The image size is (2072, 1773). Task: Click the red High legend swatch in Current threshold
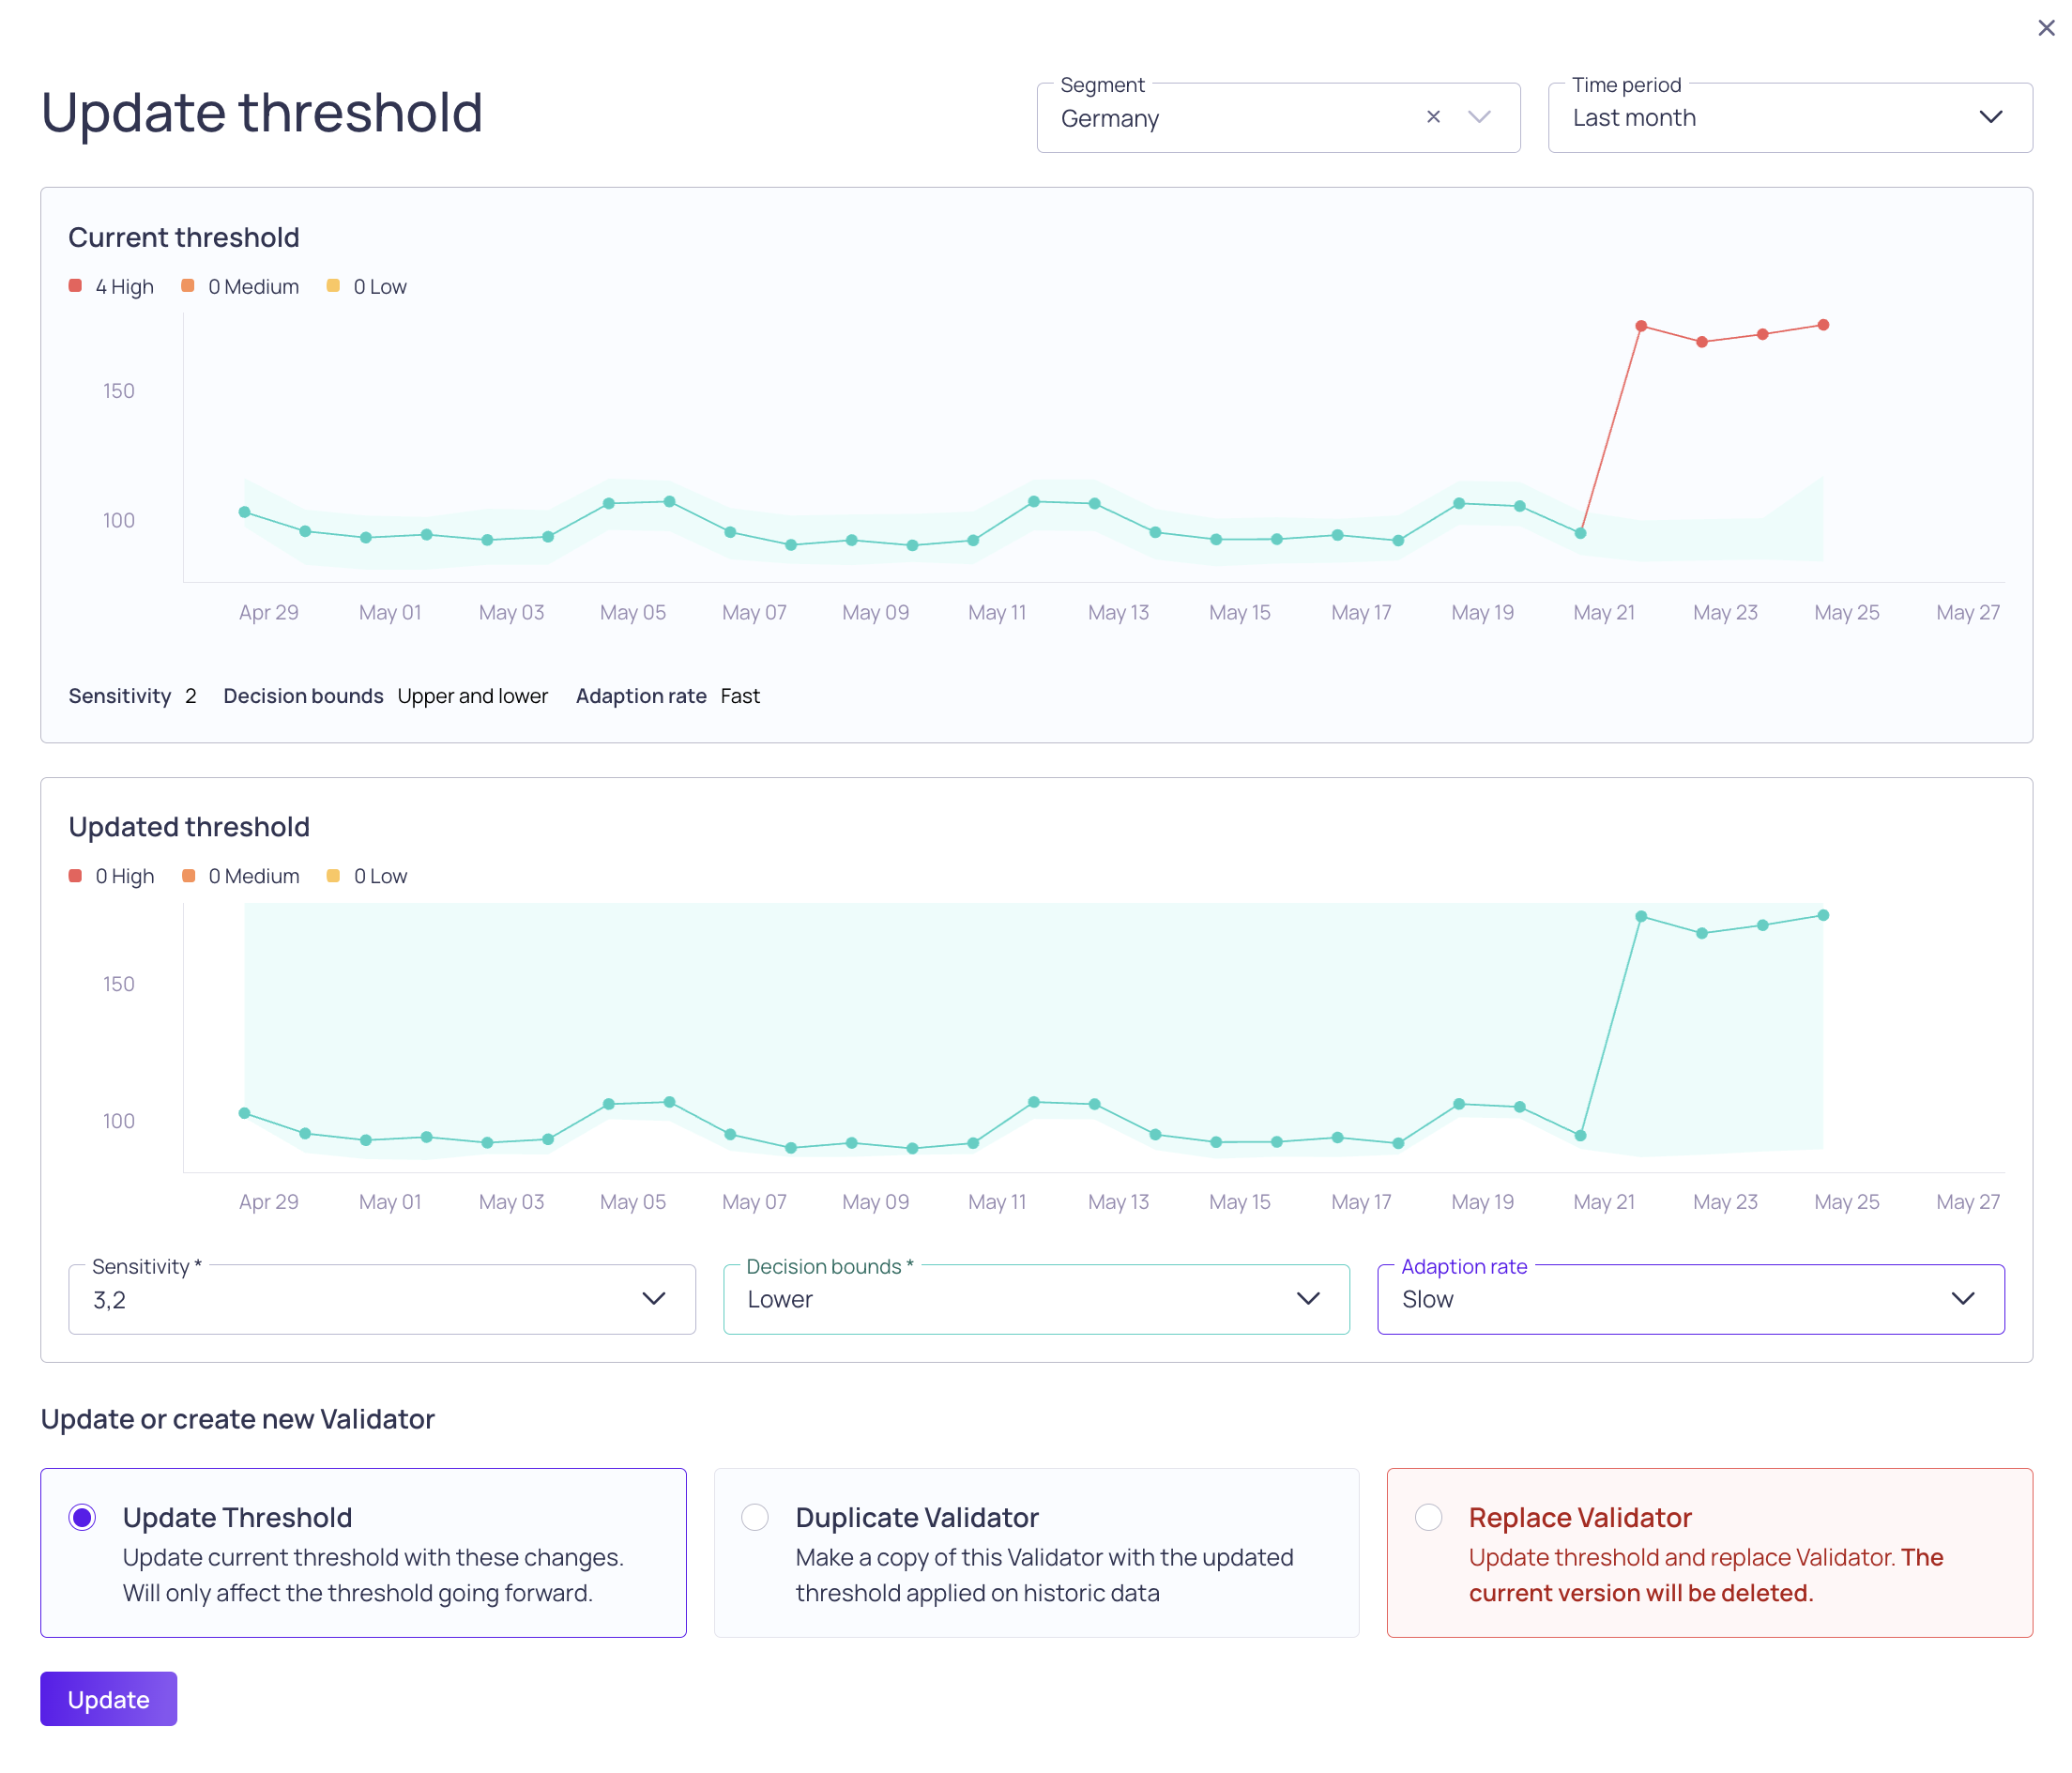point(75,286)
